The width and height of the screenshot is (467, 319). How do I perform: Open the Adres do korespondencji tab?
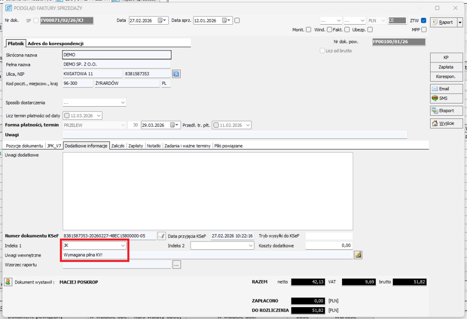[55, 44]
